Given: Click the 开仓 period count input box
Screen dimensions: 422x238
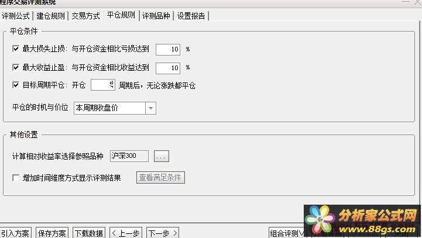Looking at the screenshot, I should [x=103, y=85].
